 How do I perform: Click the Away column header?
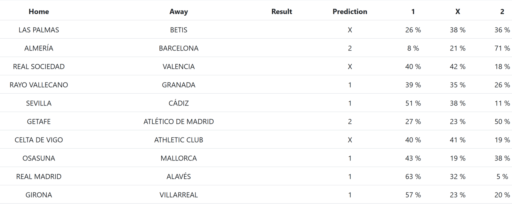point(179,12)
